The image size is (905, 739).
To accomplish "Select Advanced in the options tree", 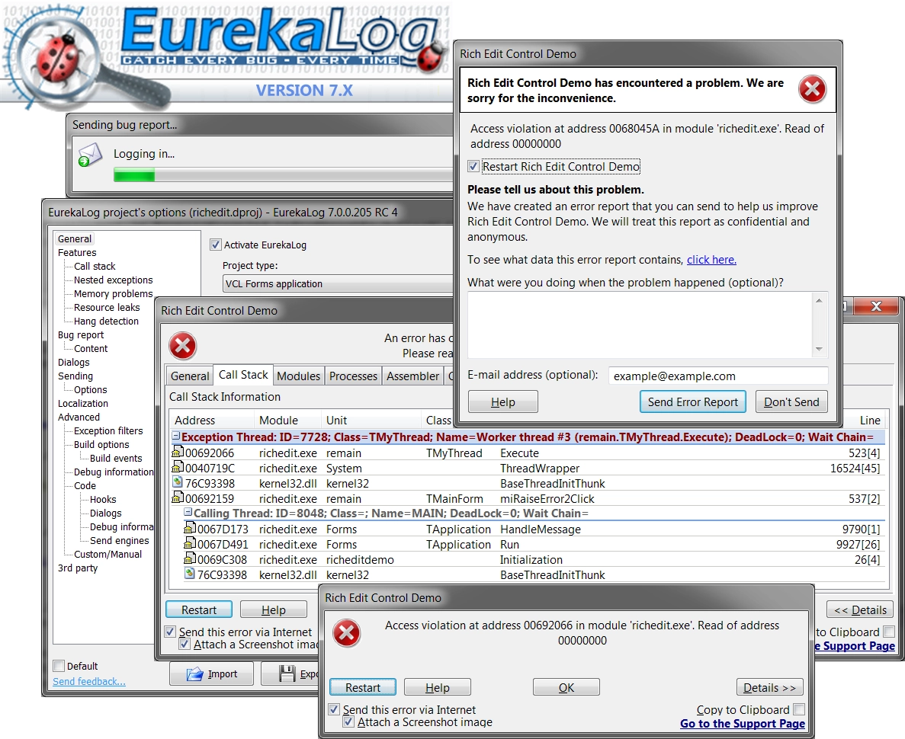I will pyautogui.click(x=79, y=417).
